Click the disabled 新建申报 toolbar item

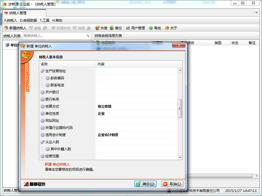coord(61,28)
